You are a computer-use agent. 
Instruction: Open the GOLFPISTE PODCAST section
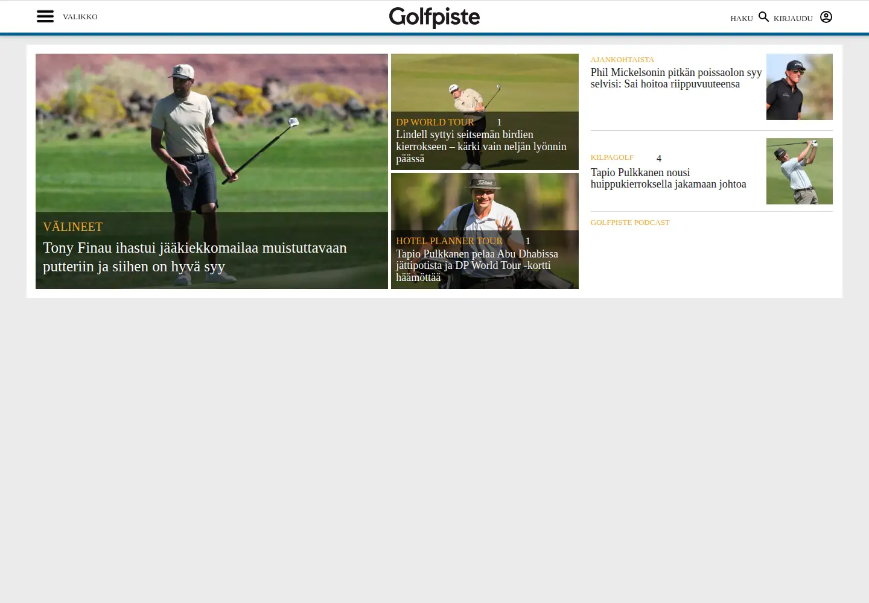(630, 223)
